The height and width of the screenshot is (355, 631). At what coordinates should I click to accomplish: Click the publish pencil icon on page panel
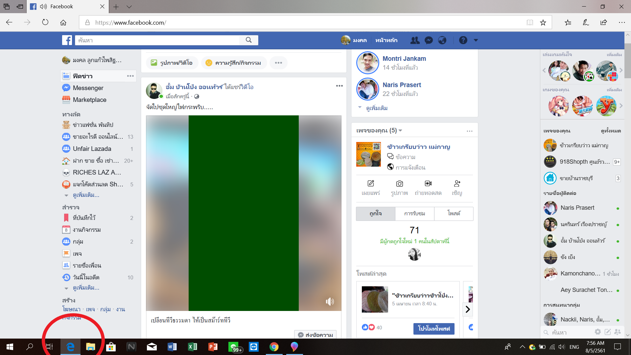coord(371,183)
